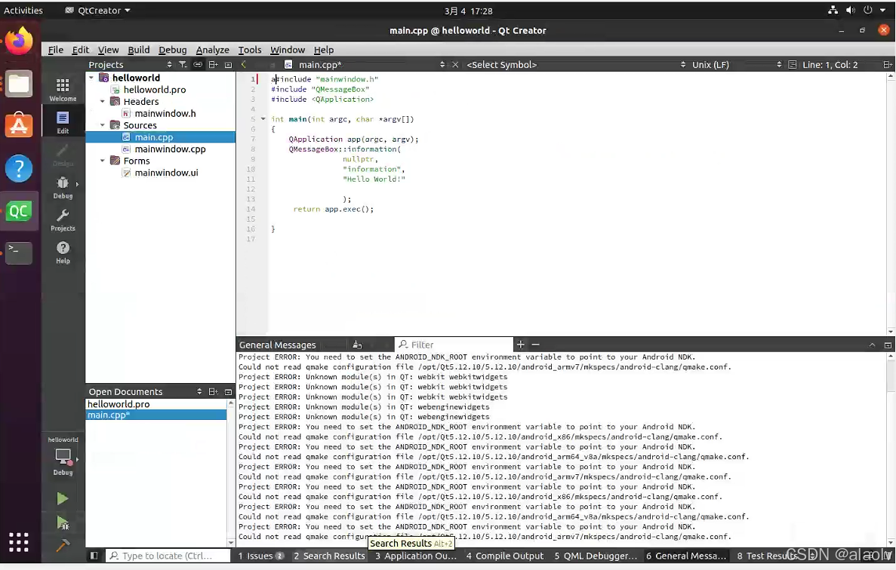Screen dimensions: 896x570
Task: Open Activities overview
Action: click(23, 11)
